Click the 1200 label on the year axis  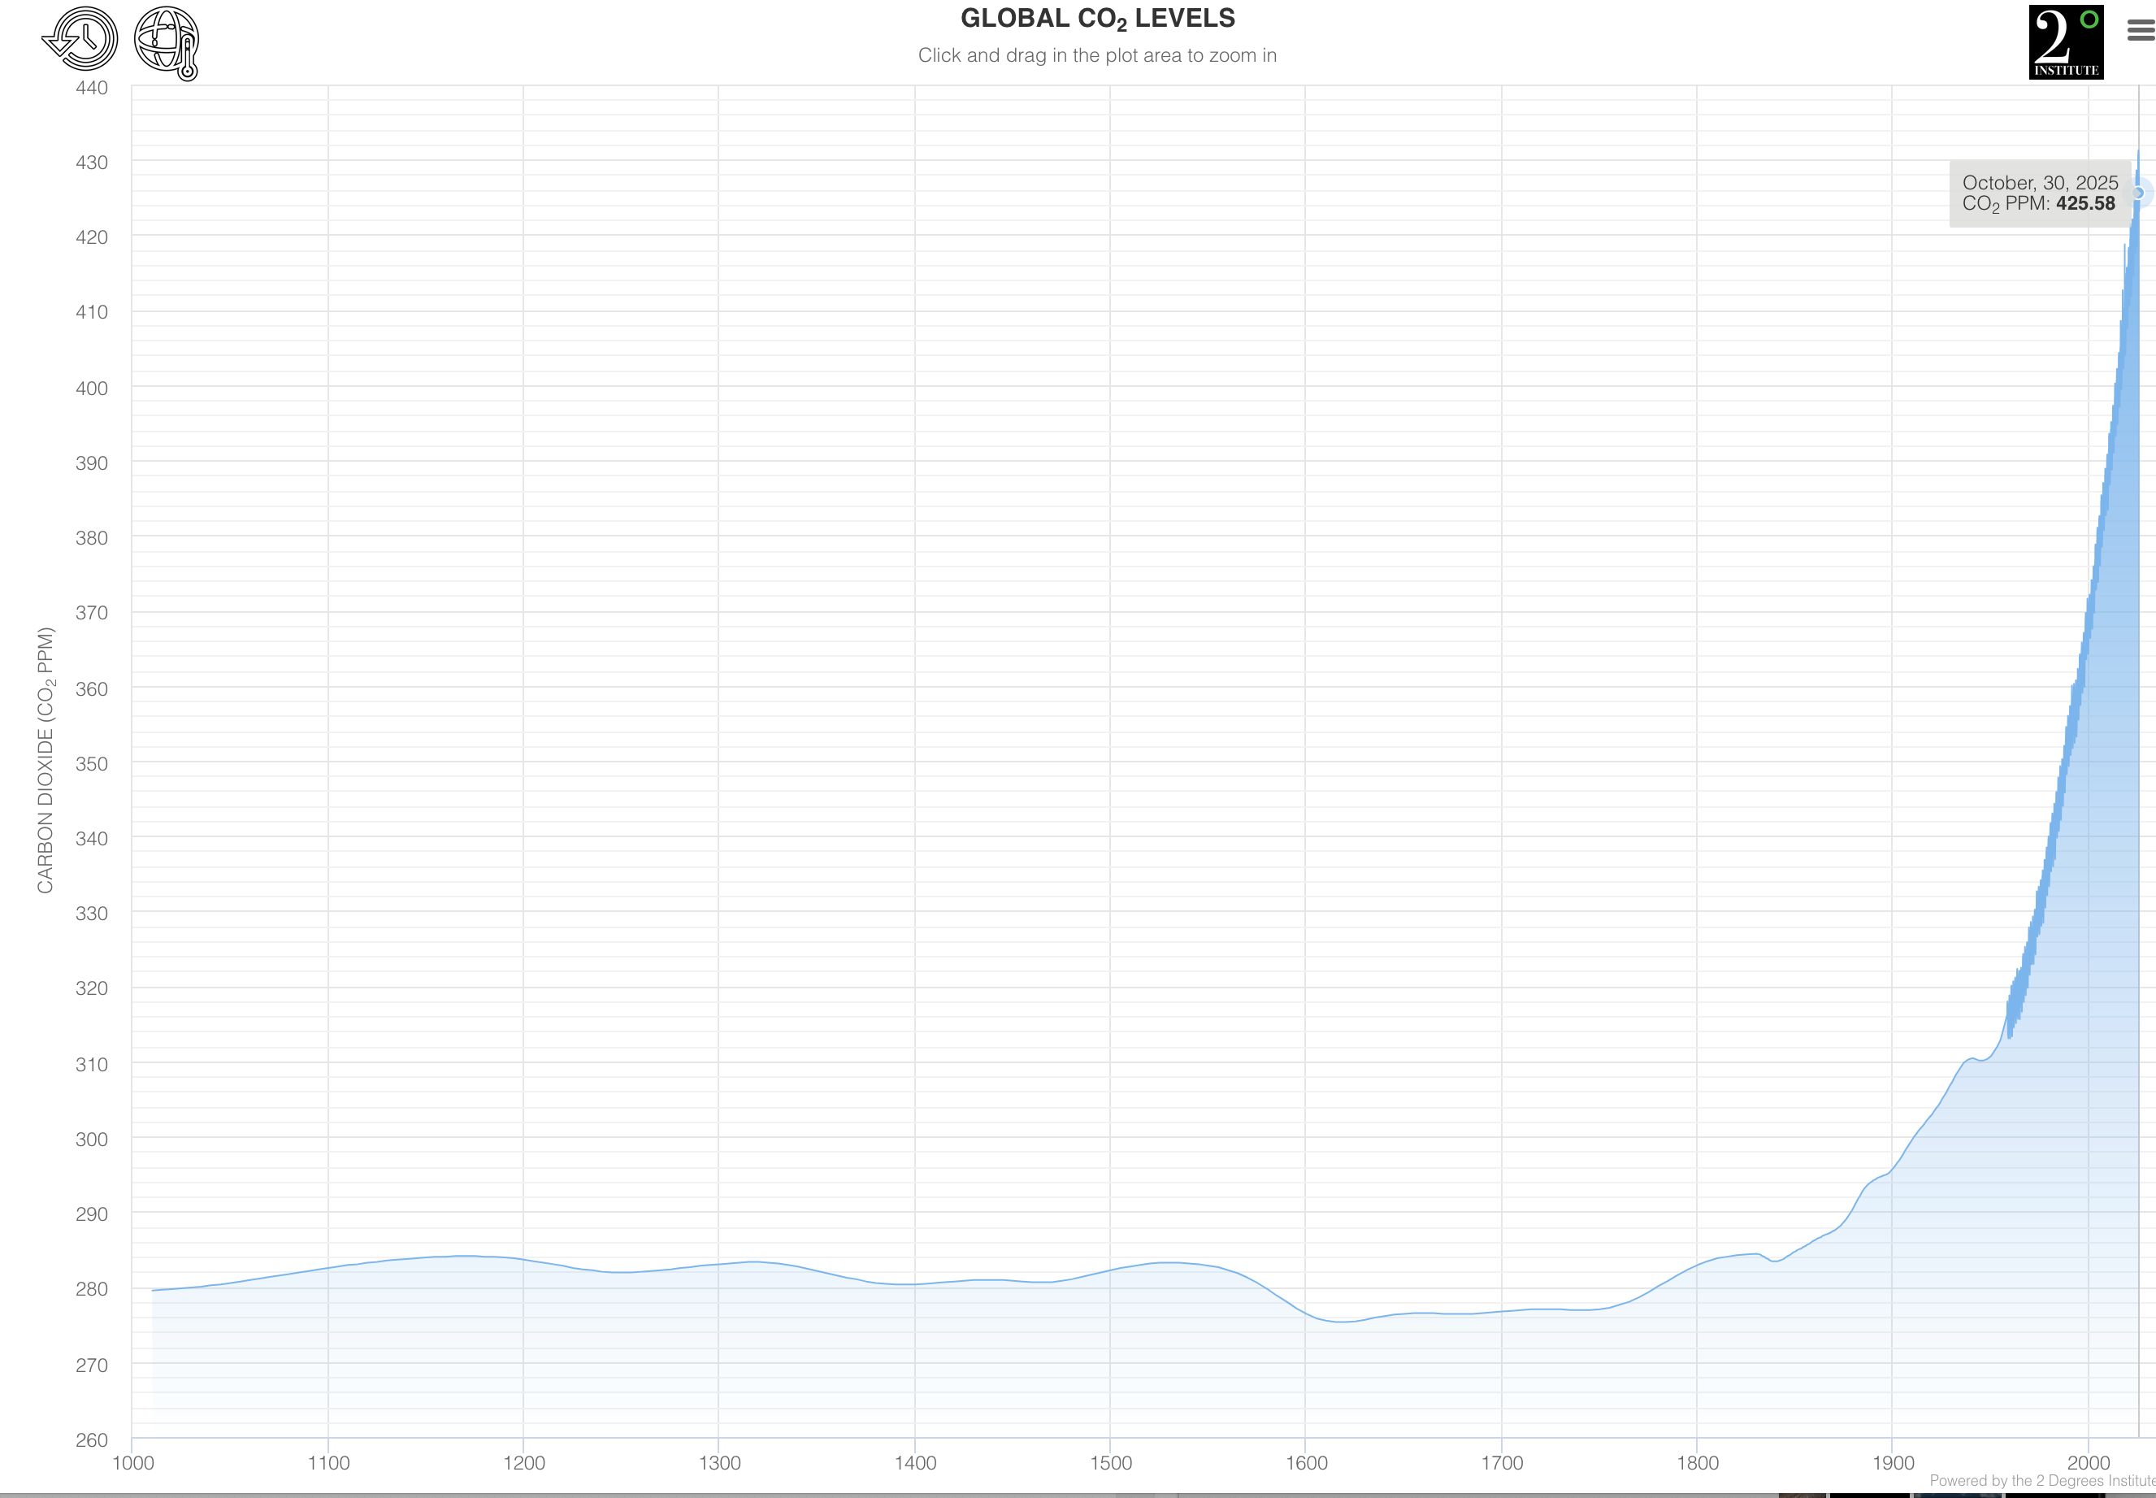523,1462
